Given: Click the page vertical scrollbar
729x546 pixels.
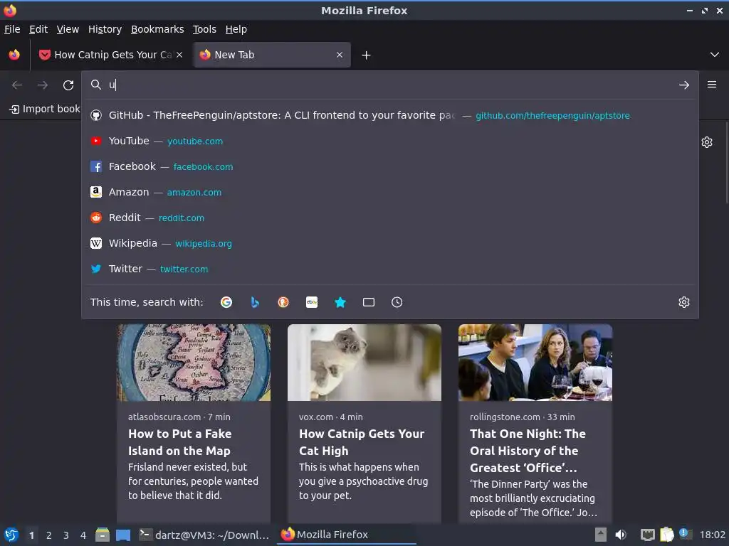Looking at the screenshot, I should pyautogui.click(x=727, y=163).
